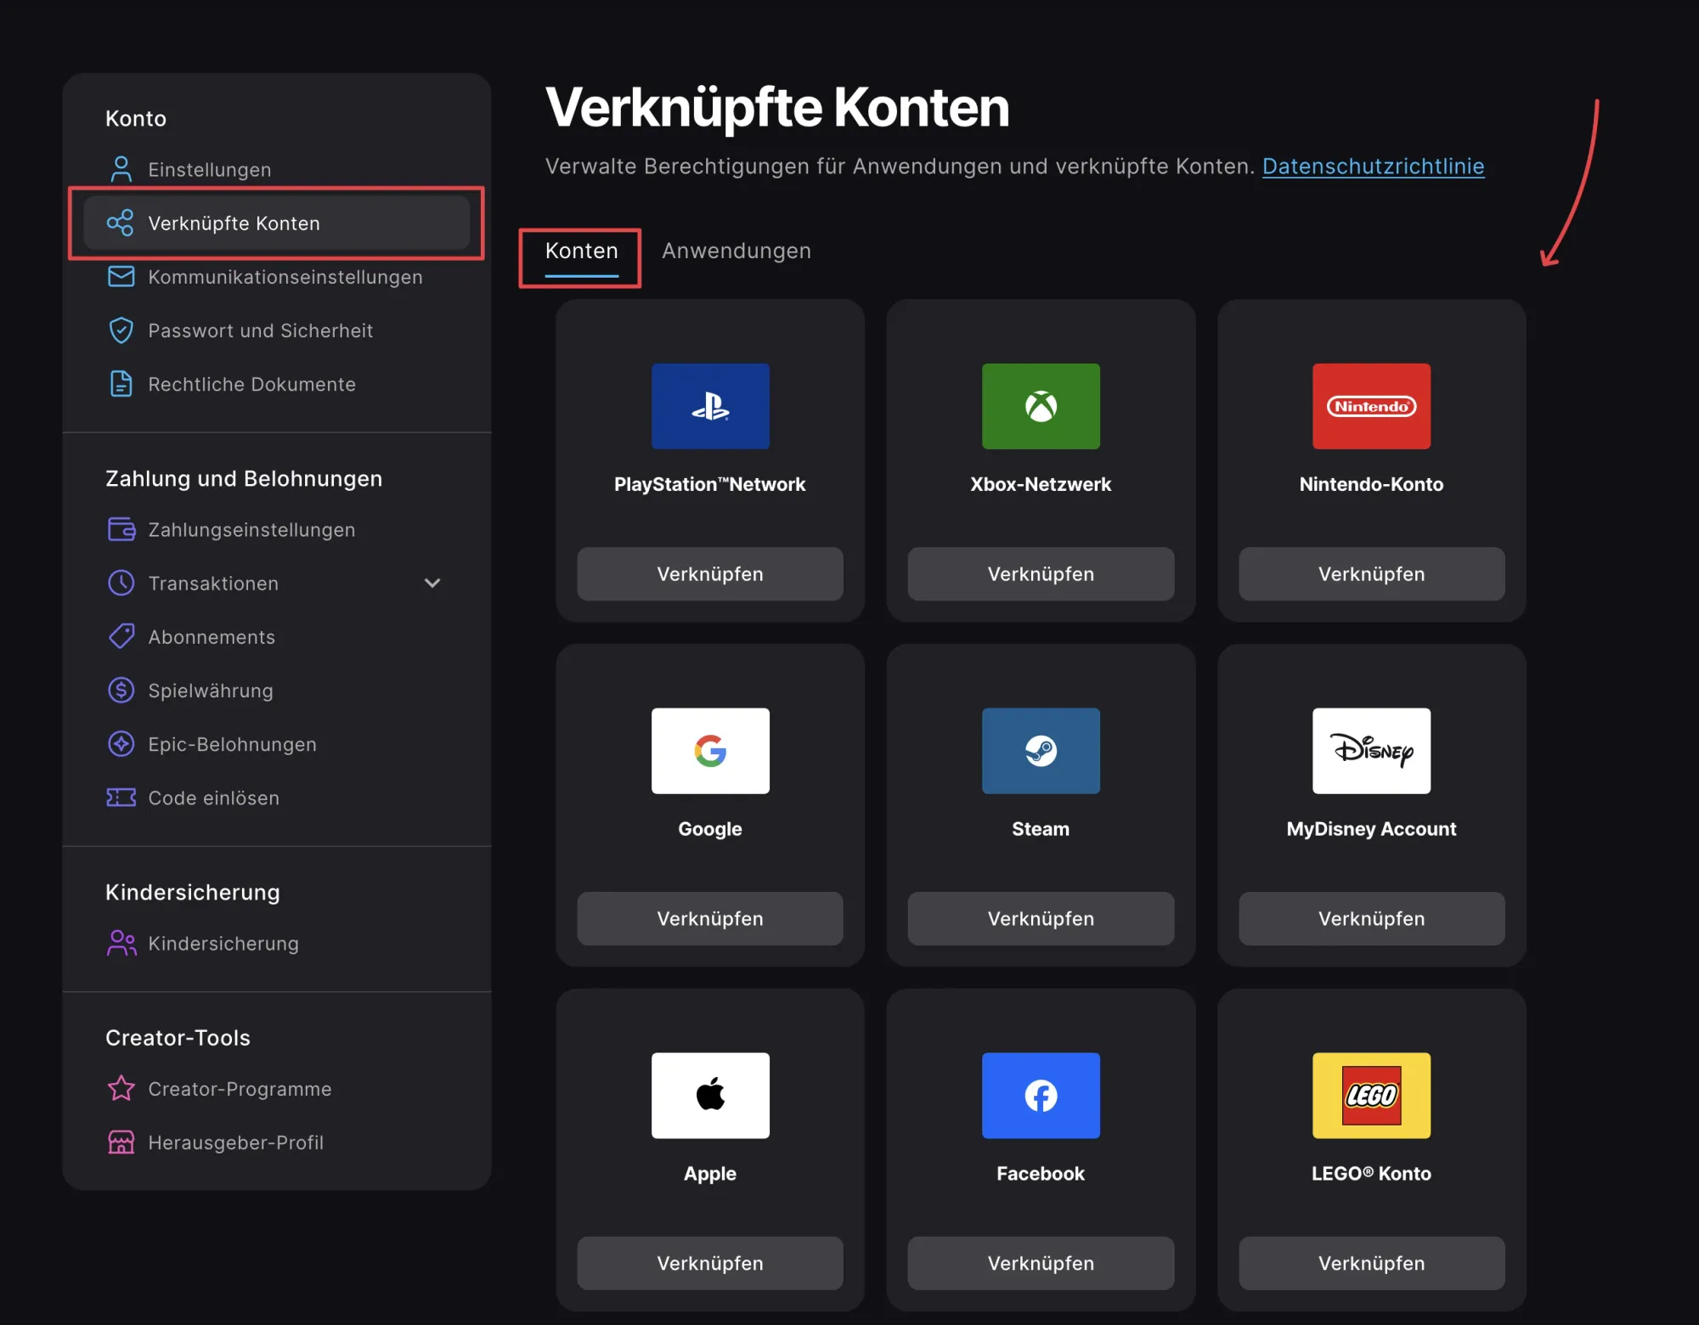The height and width of the screenshot is (1325, 1699).
Task: Click the Rechtliche Dokumente document icon
Action: (121, 384)
